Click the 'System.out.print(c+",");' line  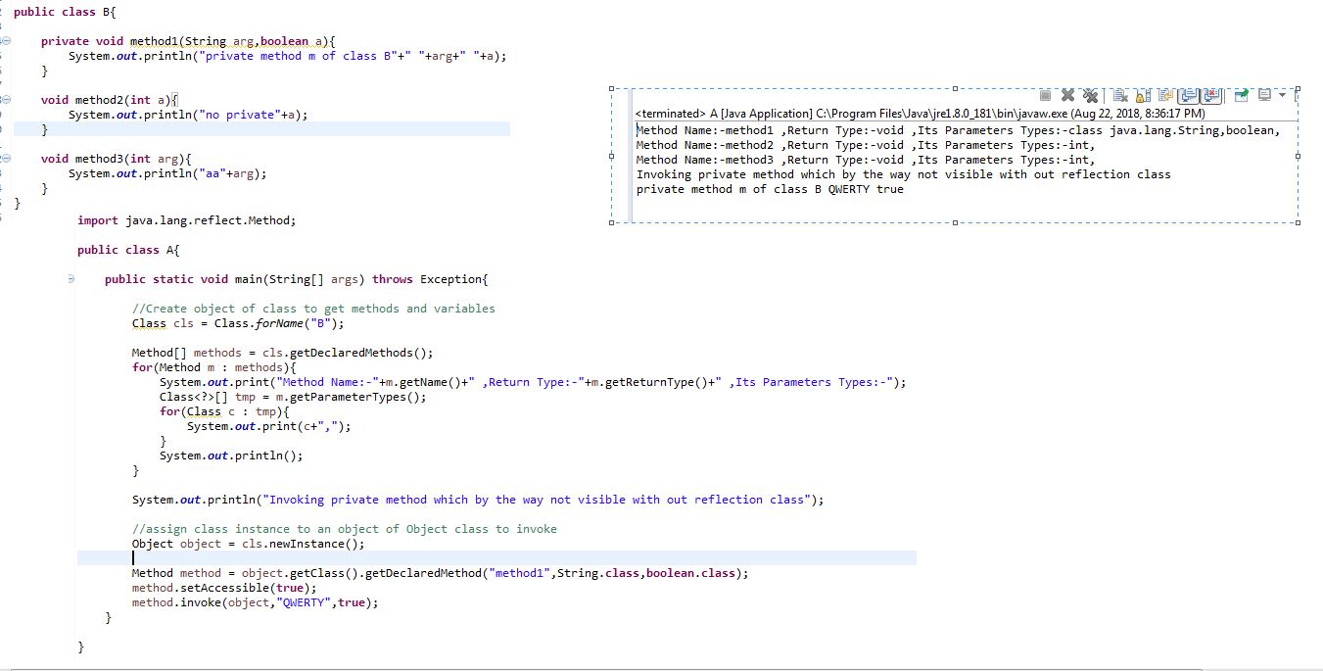pyautogui.click(x=268, y=426)
